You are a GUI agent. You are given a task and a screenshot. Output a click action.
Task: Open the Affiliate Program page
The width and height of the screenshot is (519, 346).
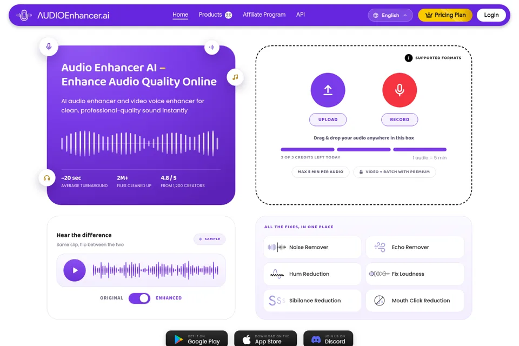[x=264, y=15]
